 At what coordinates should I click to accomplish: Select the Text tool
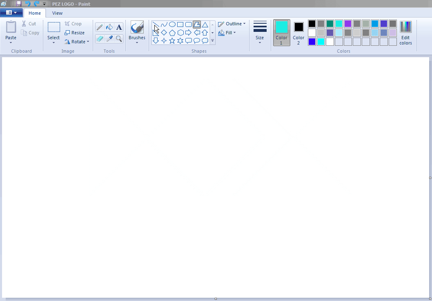coord(119,27)
